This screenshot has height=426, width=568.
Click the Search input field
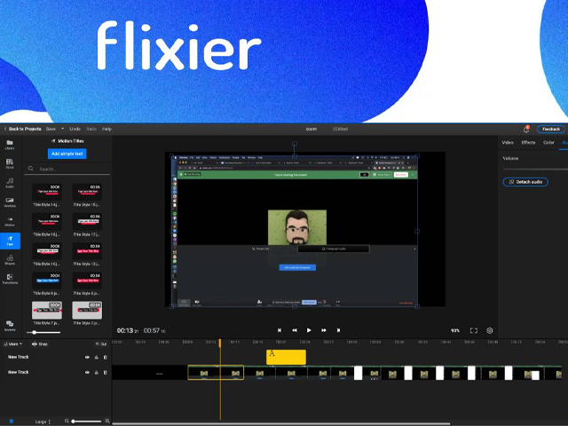pyautogui.click(x=67, y=169)
